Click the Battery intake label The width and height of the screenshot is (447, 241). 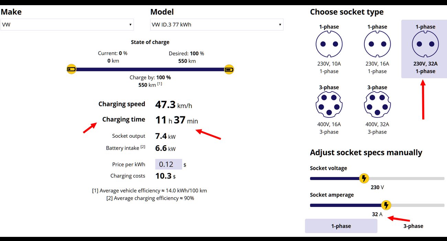pyautogui.click(x=126, y=148)
